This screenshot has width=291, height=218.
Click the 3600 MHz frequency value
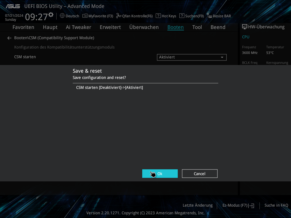[250, 53]
